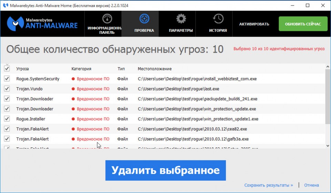331x193 pixels.
Task: Select the Scan target icon
Action: 144,19
